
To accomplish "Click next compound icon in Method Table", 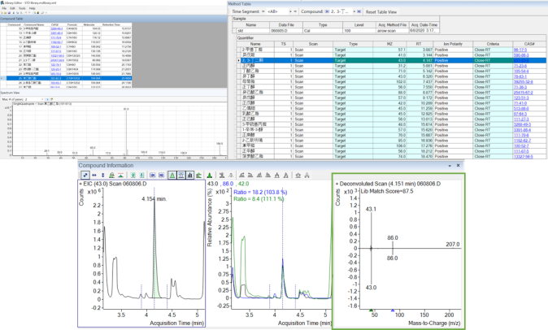I will [359, 11].
